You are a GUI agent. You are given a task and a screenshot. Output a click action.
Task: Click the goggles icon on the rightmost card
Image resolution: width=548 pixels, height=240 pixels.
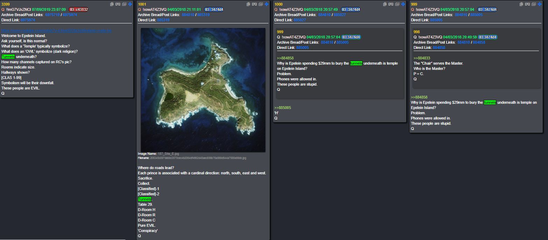pyautogui.click(x=527, y=4)
